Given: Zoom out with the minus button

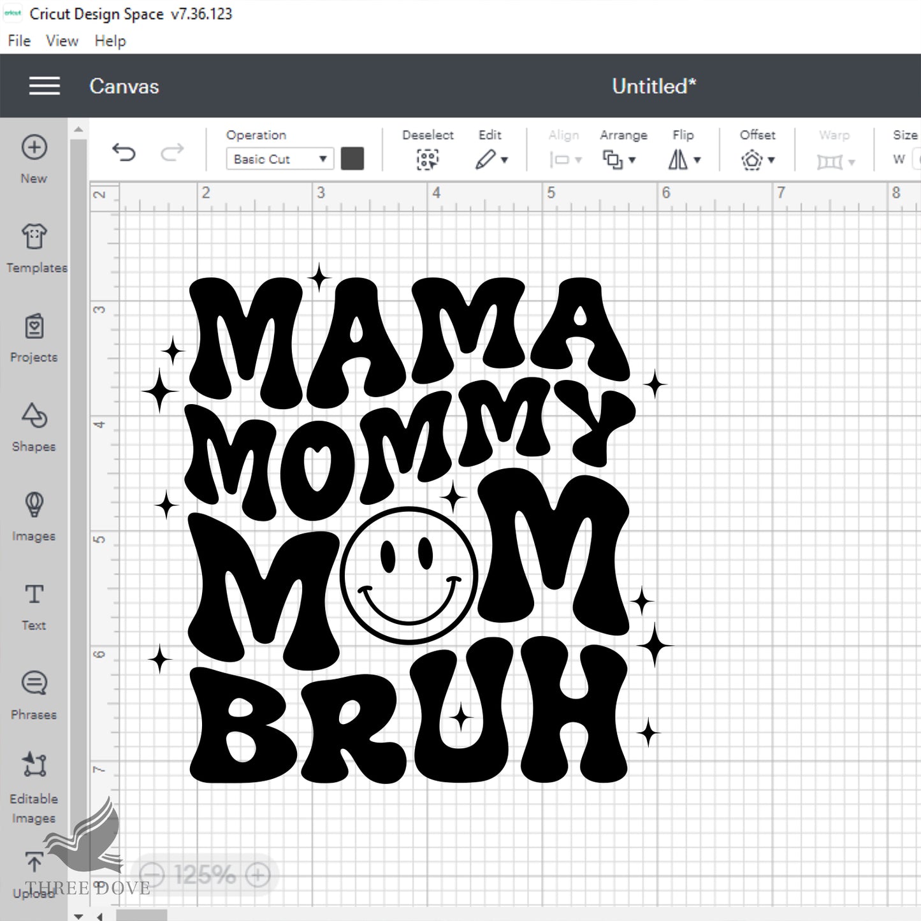Looking at the screenshot, I should (152, 874).
